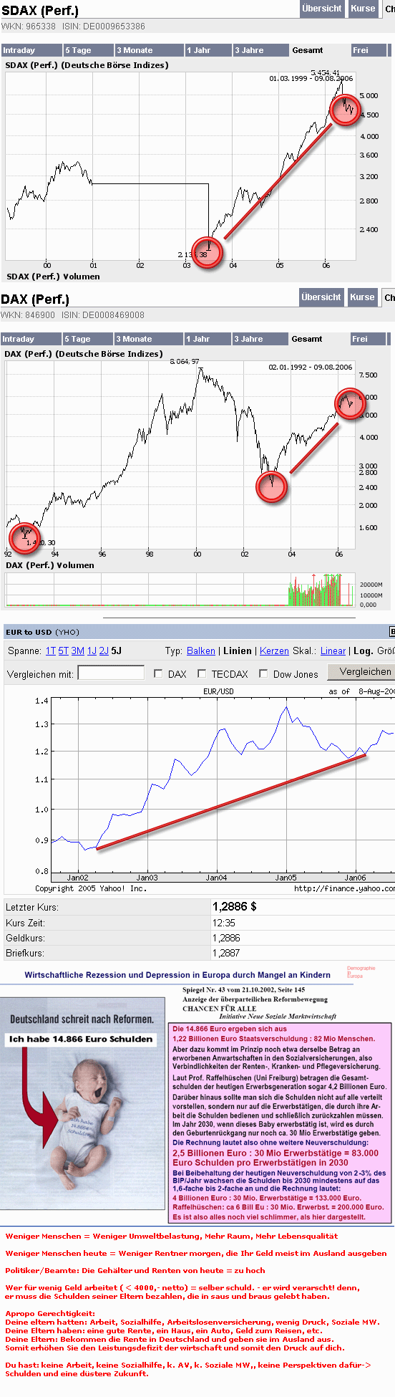Click the DAX (Perf.) heading
395x1397 pixels.
[x=35, y=299]
